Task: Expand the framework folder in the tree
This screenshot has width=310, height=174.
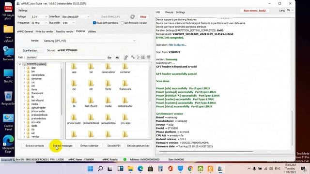Action: (24, 93)
